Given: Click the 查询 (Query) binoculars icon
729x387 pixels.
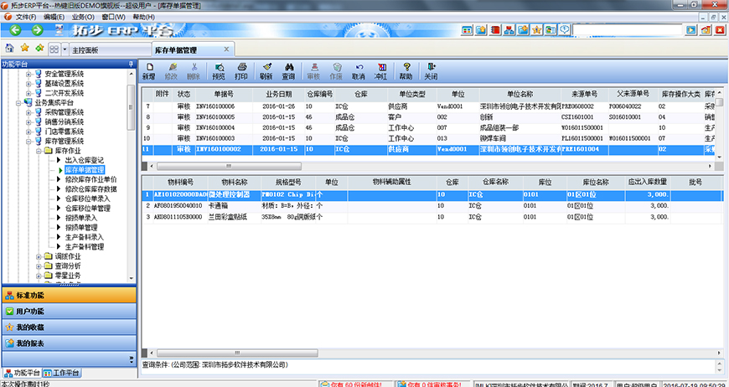Looking at the screenshot, I should [x=287, y=70].
